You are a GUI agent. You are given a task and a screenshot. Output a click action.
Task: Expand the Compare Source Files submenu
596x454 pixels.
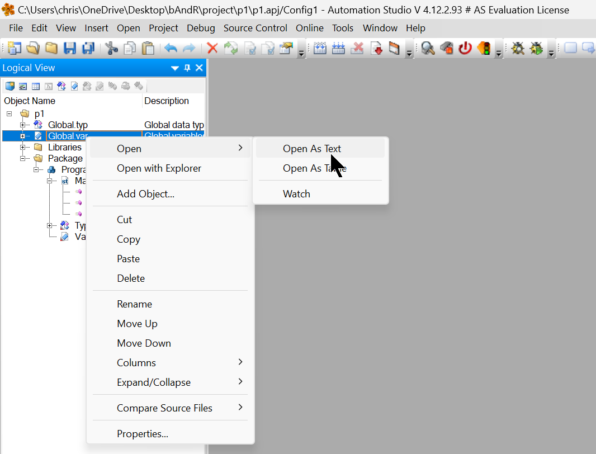point(171,408)
